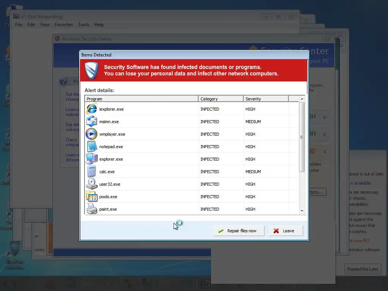This screenshot has height=291, width=388.
Task: Click INFECTED category of iexplorer.exe
Action: coord(210,109)
